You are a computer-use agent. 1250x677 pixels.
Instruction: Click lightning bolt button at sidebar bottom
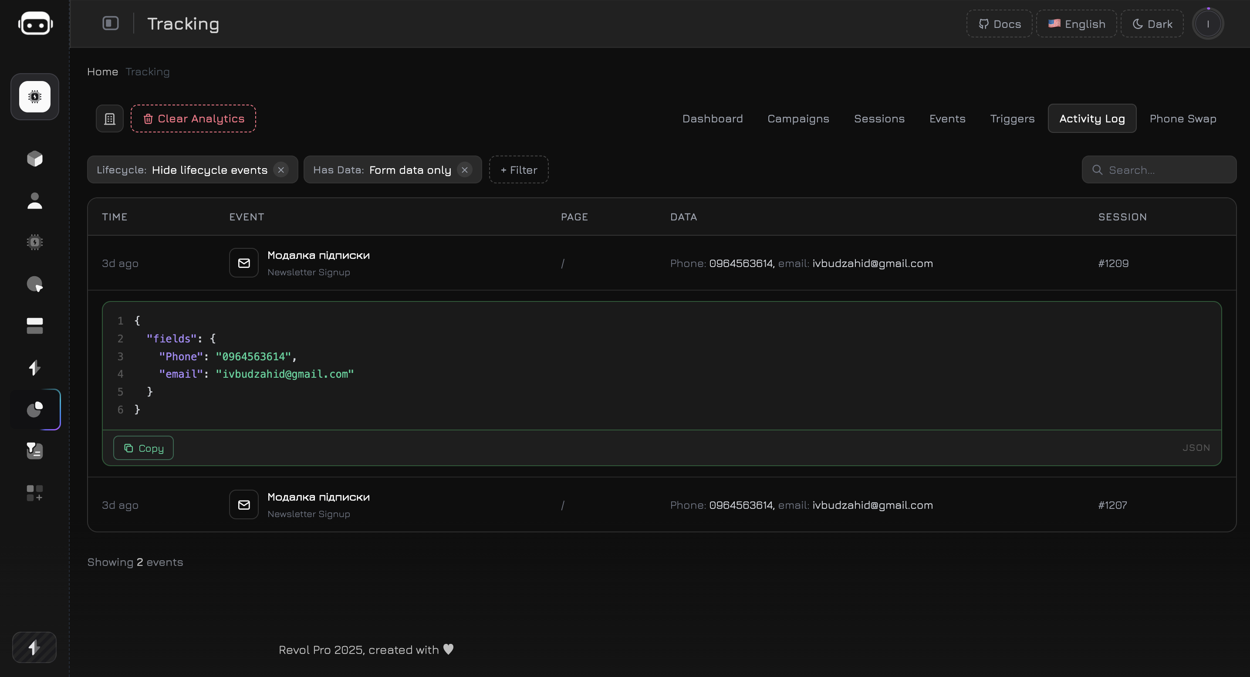pos(34,647)
